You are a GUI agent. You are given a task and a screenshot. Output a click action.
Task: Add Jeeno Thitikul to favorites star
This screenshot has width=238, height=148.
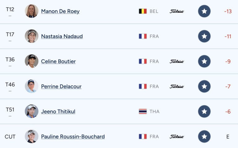click(x=204, y=112)
